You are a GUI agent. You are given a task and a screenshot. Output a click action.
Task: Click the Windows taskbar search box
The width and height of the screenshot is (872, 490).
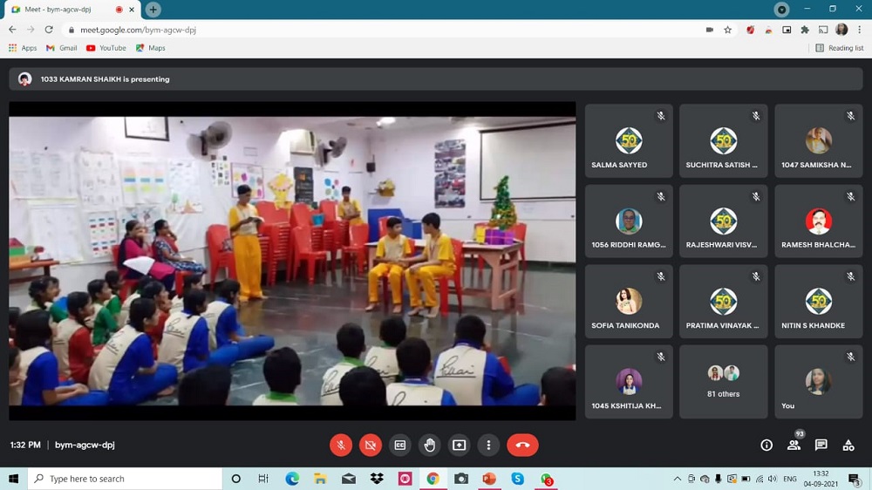point(126,479)
